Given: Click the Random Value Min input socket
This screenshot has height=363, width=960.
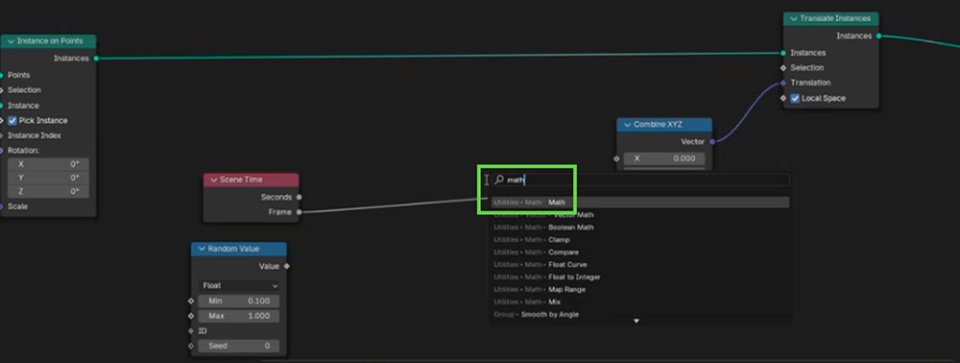Looking at the screenshot, I should 191,302.
